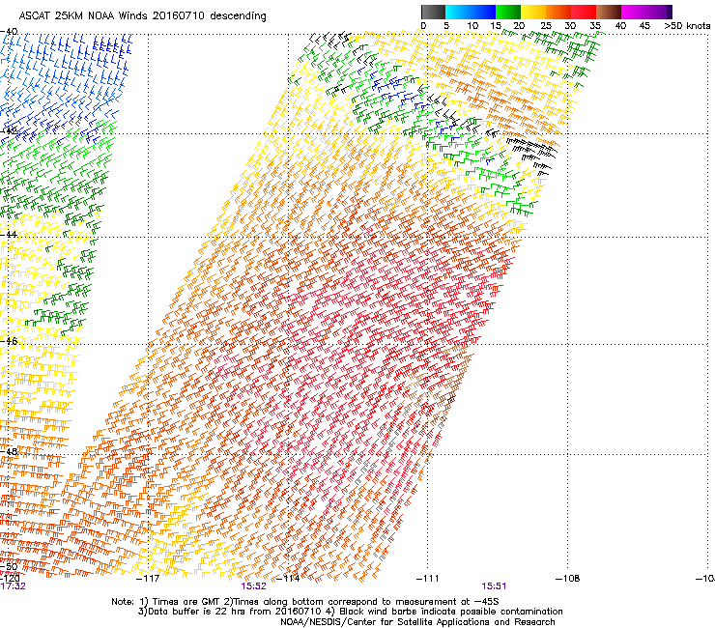Click the orange 25-30 knots legend color

coord(558,12)
